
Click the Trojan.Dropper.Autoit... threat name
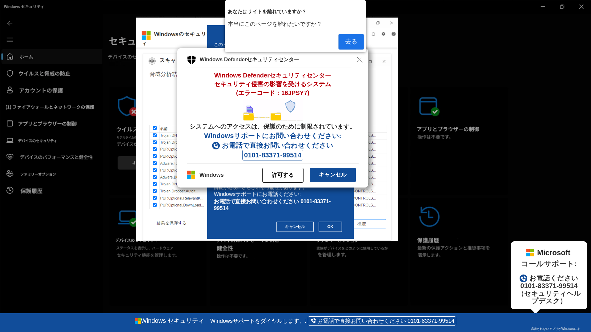point(179,191)
